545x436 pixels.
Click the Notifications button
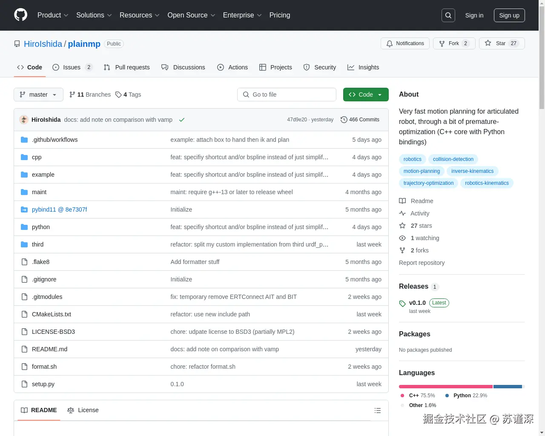[x=405, y=43]
